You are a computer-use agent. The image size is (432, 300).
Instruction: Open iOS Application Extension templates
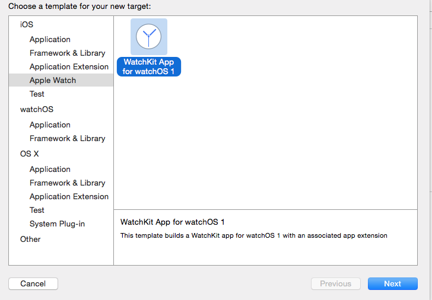coord(69,66)
